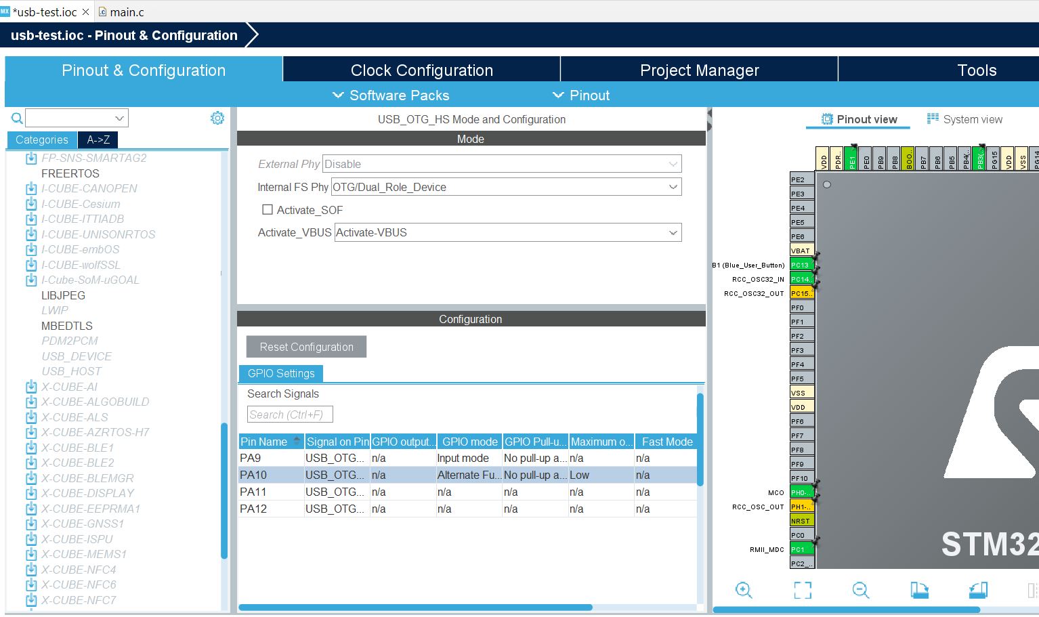
Task: Switch the category list to A->Z sorting
Action: (98, 140)
